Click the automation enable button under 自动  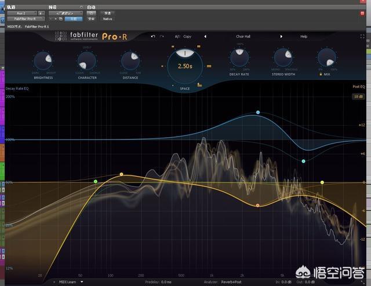92,13
